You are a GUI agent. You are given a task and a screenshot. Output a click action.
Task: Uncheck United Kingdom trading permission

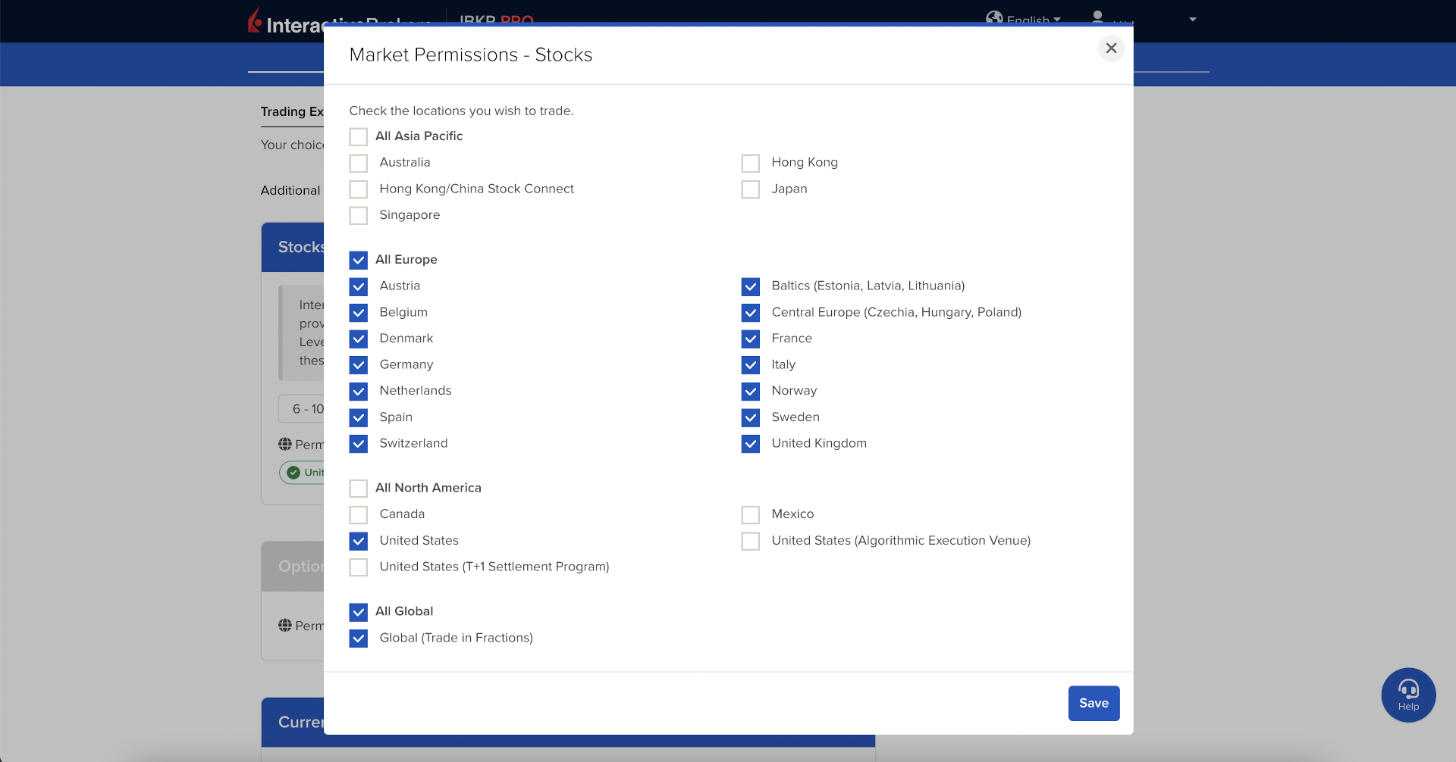click(x=751, y=444)
